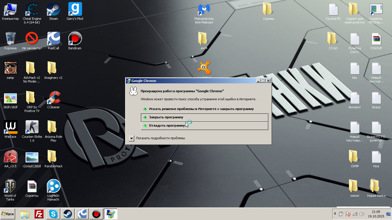Select the avz4 folder
The image size is (392, 220).
[204, 41]
